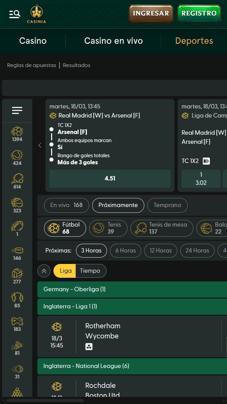Click 'Ambos equipos marcan' selection label
The height and width of the screenshot is (404, 227).
[84, 140]
